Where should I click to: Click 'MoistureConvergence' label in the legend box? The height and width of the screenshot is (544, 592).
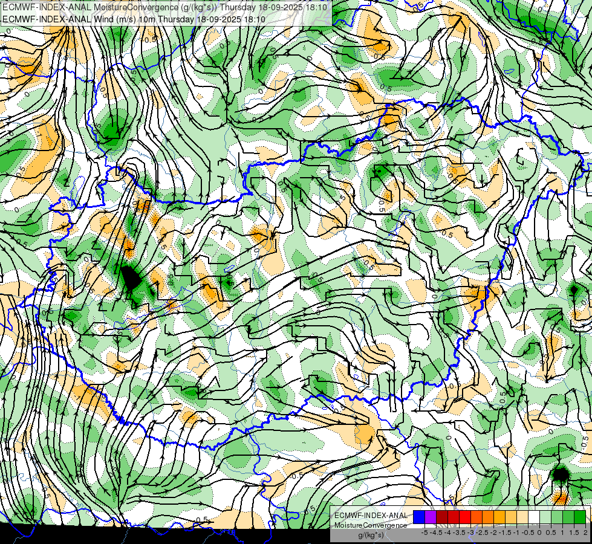(371, 525)
